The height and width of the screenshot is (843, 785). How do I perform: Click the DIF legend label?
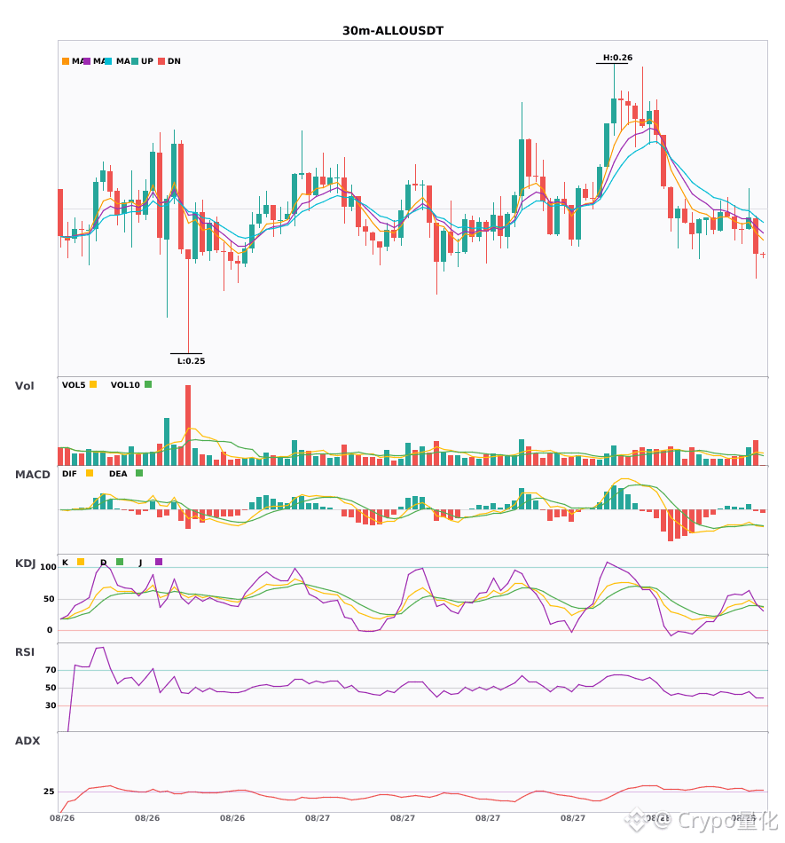coord(69,474)
